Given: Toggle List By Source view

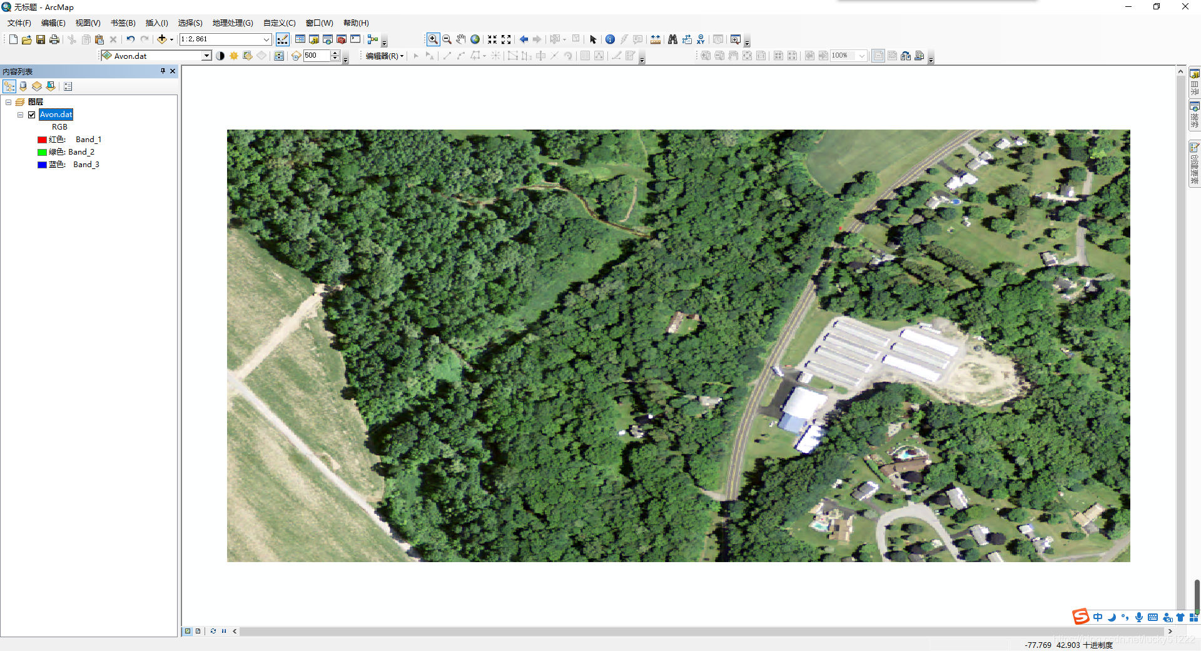Looking at the screenshot, I should click(x=23, y=86).
